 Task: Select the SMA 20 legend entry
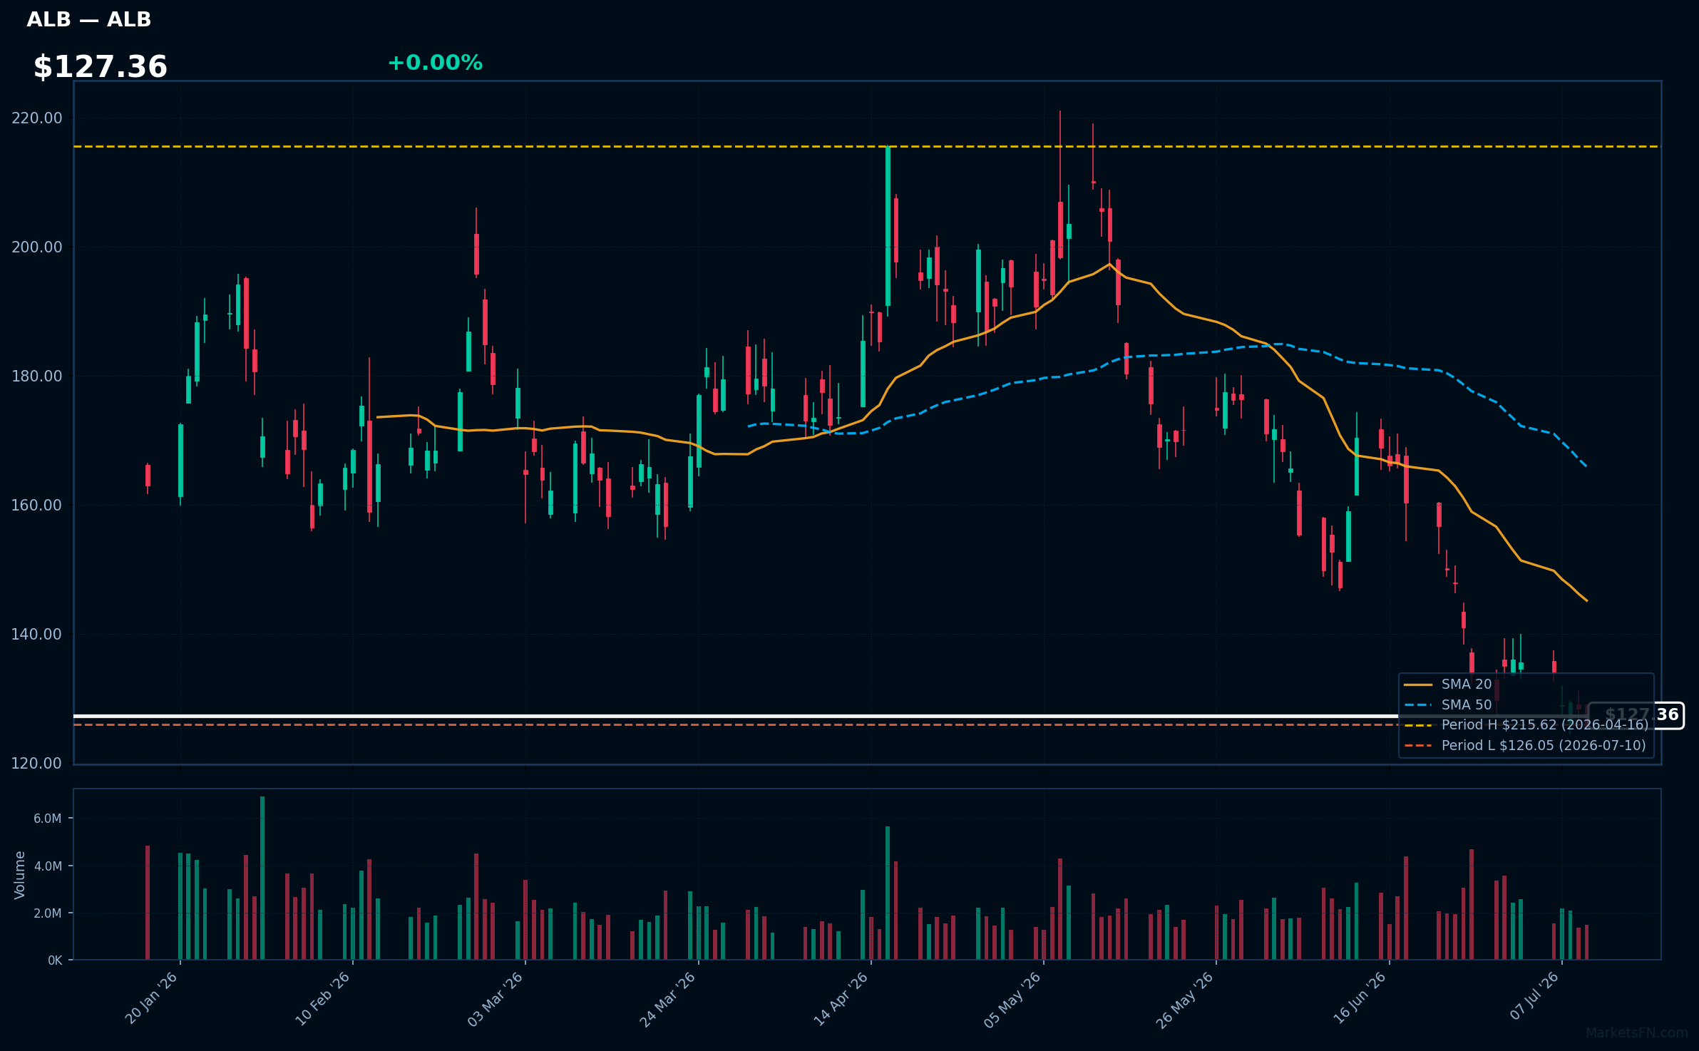pyautogui.click(x=1448, y=685)
